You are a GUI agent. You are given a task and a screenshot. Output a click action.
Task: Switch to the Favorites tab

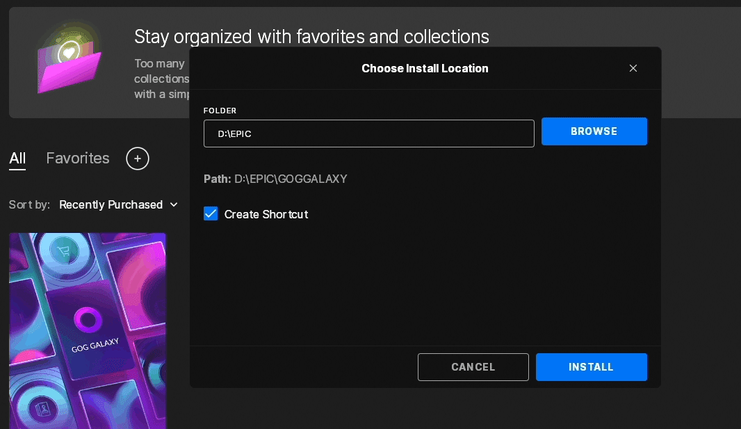point(77,158)
